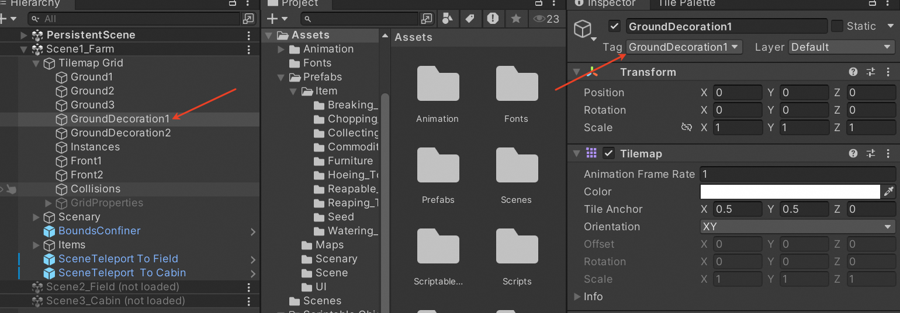
Task: Open the Project search scope icon
Action: pos(427,19)
